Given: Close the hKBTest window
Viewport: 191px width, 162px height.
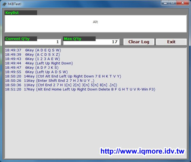Looking at the screenshot, I should tap(183, 3).
